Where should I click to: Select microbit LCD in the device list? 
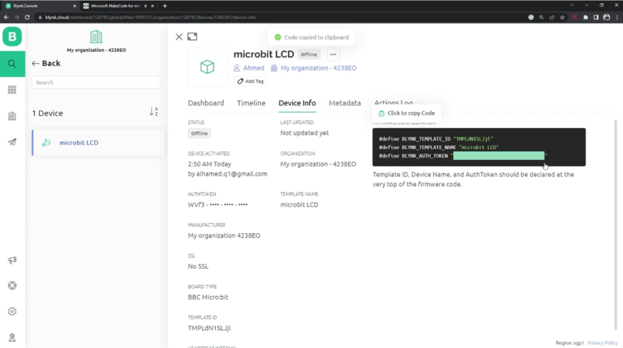pyautogui.click(x=79, y=143)
